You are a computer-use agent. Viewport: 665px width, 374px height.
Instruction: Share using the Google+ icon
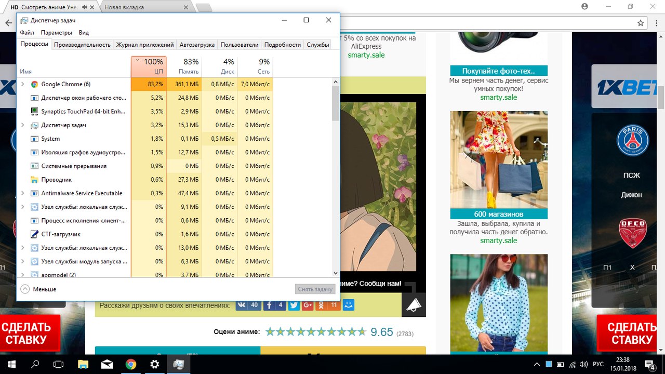307,305
